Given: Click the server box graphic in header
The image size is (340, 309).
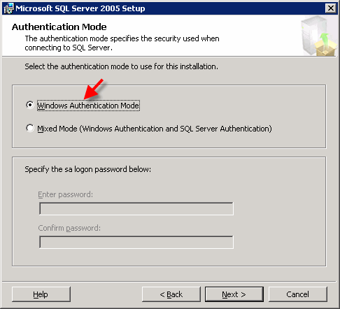Looking at the screenshot, I should point(318,36).
